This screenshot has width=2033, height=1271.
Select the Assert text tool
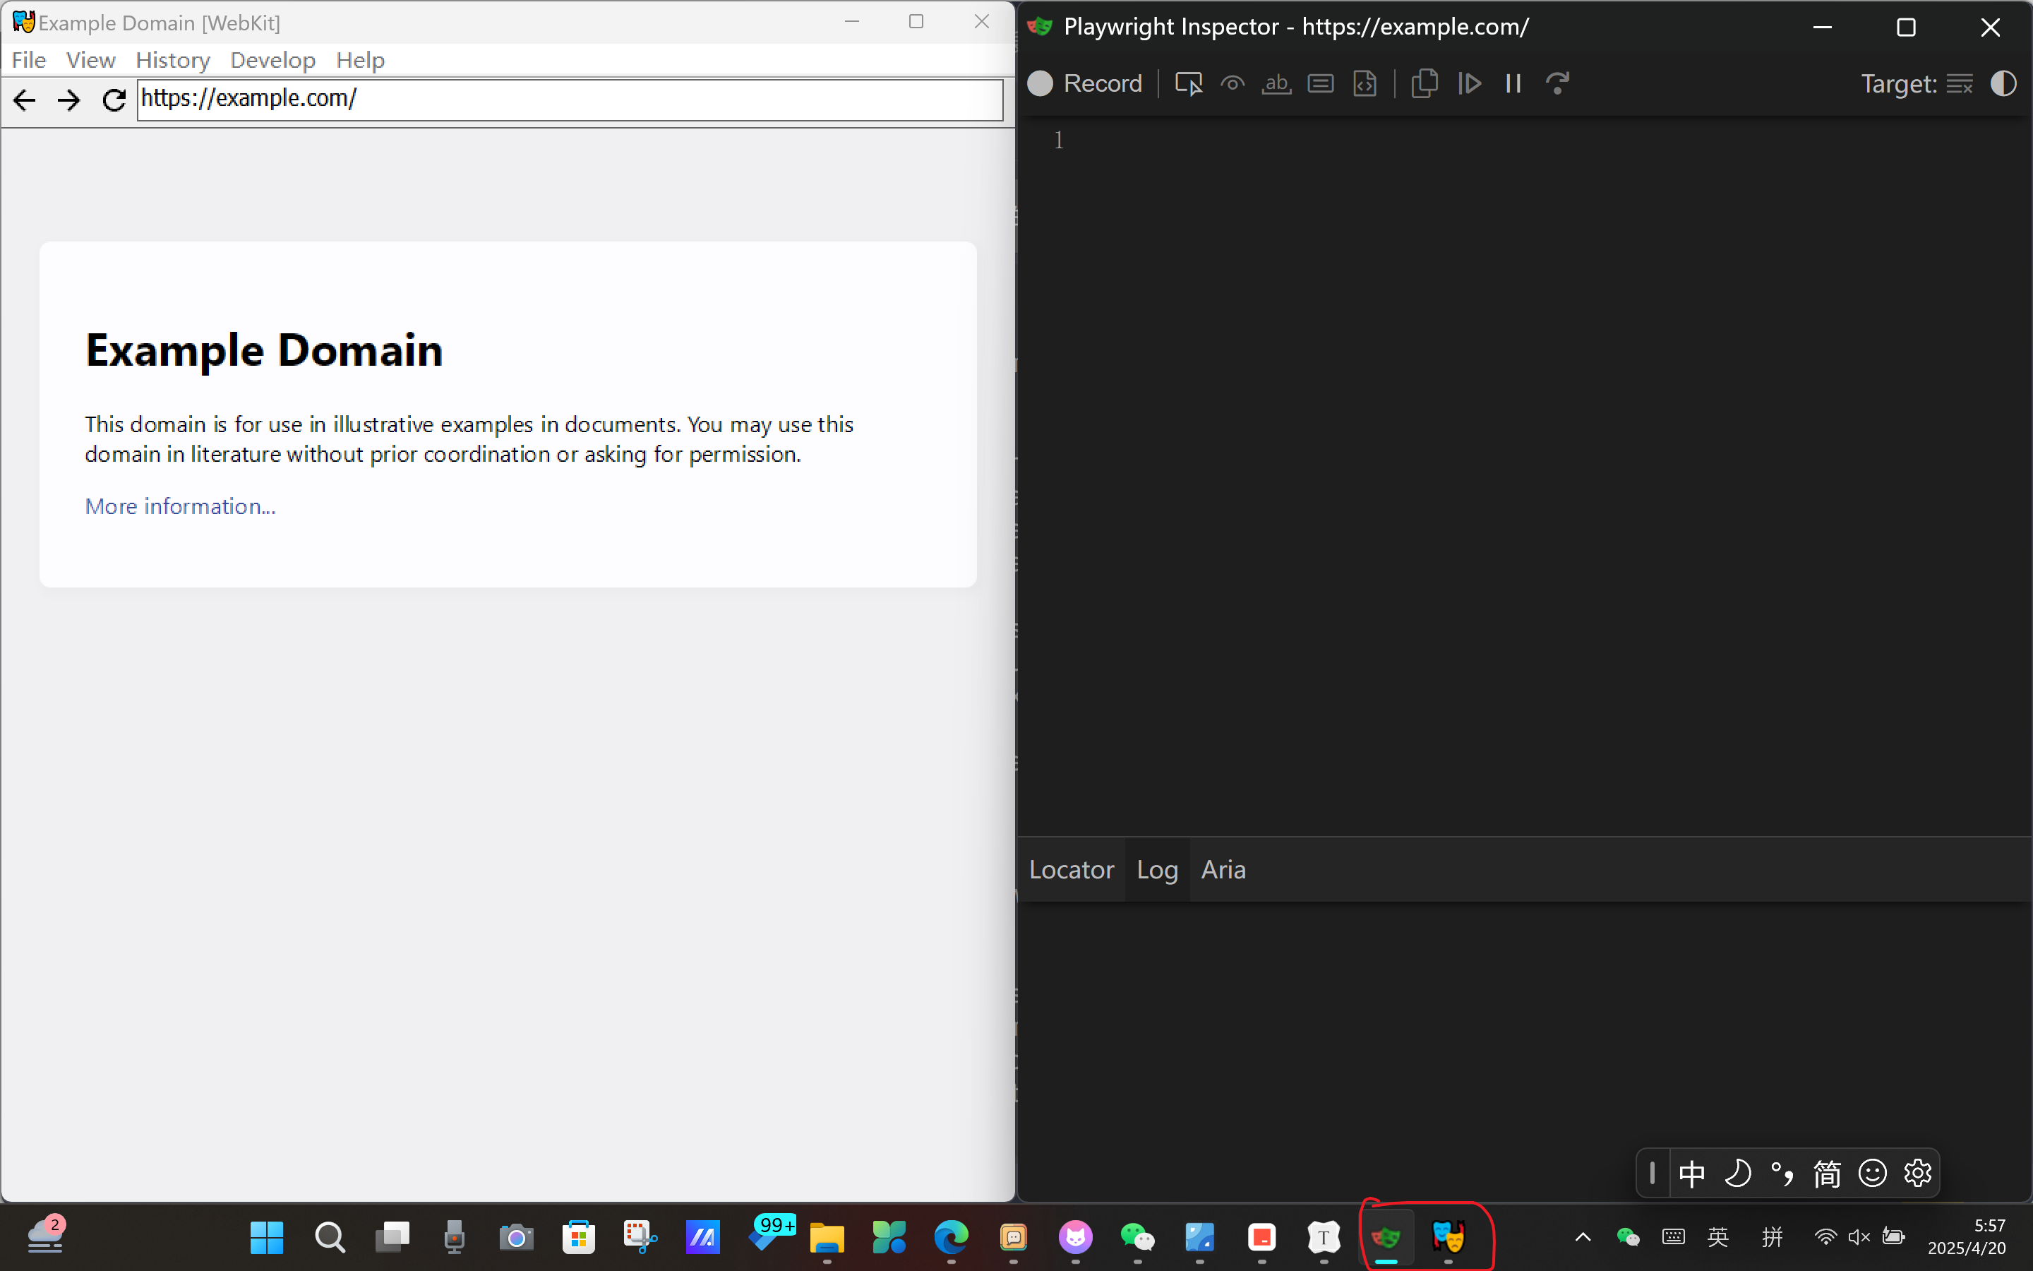[1276, 83]
